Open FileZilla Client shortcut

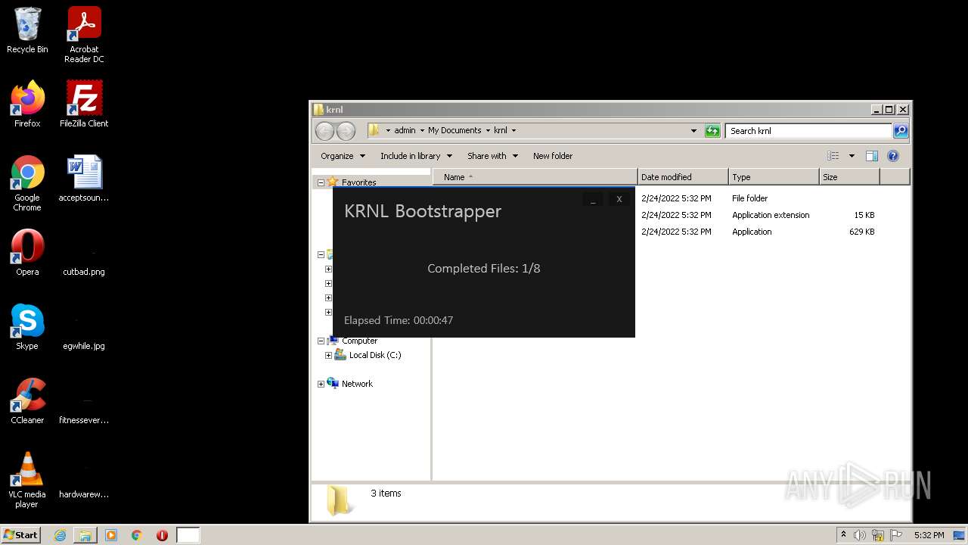(84, 104)
